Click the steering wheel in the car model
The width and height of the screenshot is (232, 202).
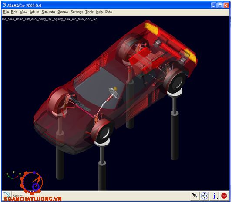(114, 93)
